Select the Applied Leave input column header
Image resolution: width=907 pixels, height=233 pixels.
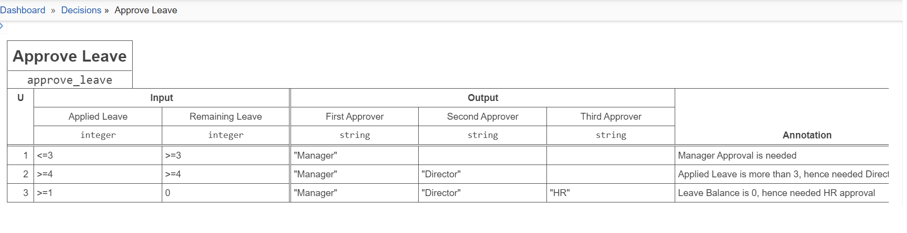98,117
